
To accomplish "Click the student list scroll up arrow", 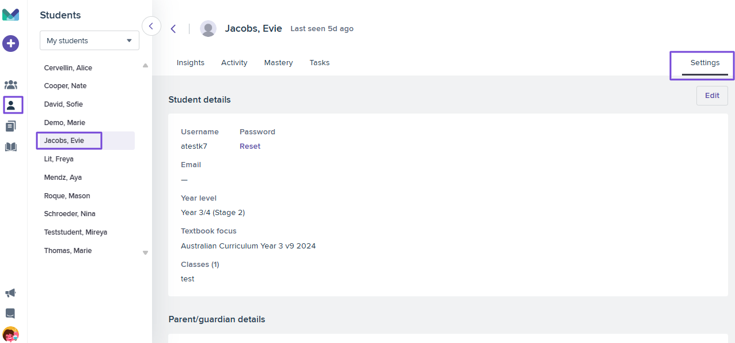I will click(x=145, y=66).
